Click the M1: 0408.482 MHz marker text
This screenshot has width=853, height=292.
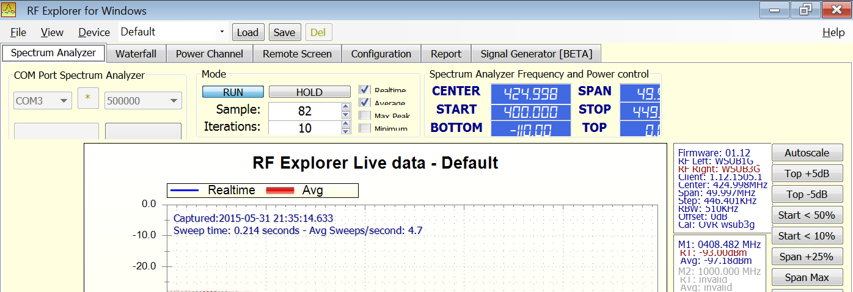(719, 244)
